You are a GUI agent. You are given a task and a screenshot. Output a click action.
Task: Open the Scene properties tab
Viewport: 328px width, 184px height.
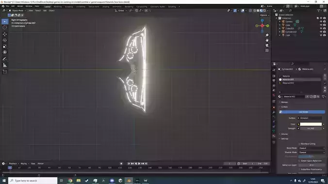pos(274,91)
